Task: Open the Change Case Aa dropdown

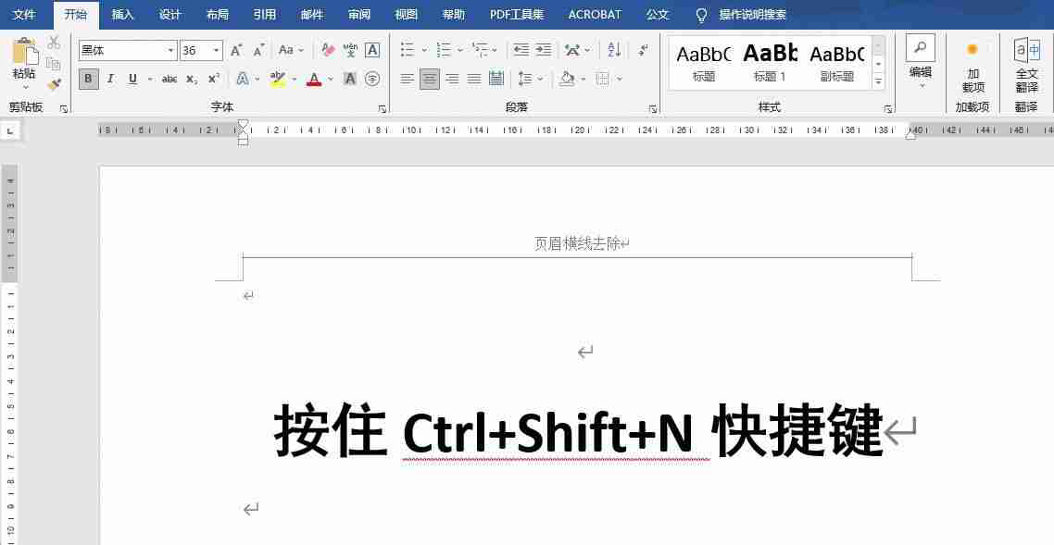Action: pyautogui.click(x=291, y=50)
